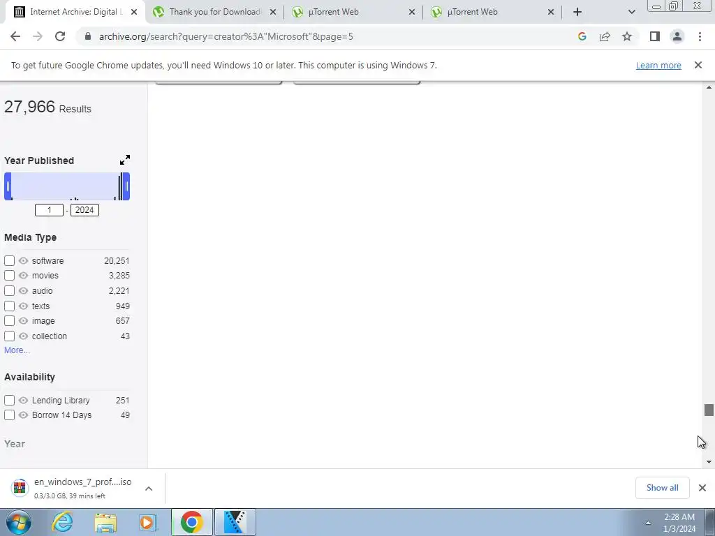Open the Chrome profile avatar
Viewport: 715px width, 536px height.
click(677, 36)
